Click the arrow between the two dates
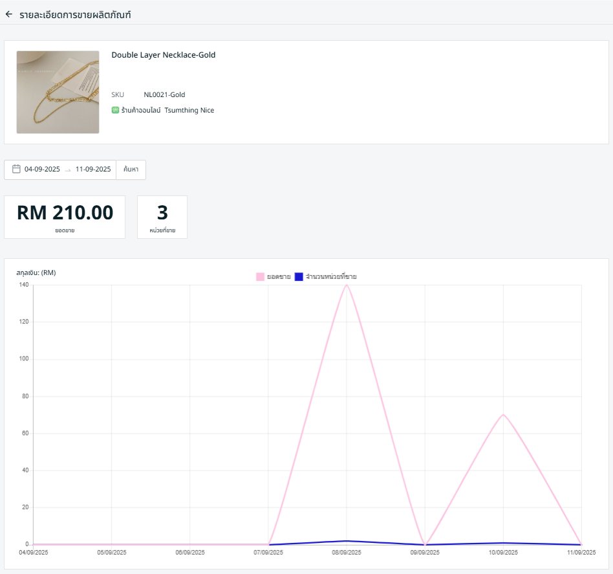 point(68,170)
